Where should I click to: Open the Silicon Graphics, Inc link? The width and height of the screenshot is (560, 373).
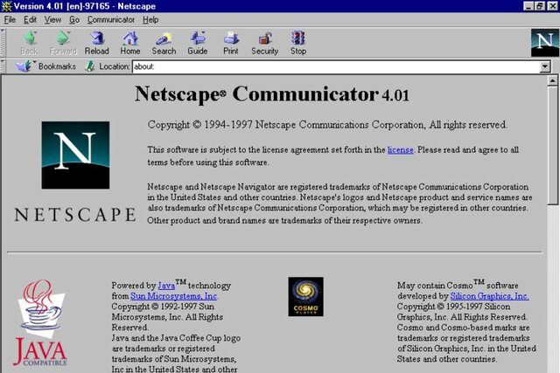pyautogui.click(x=489, y=296)
